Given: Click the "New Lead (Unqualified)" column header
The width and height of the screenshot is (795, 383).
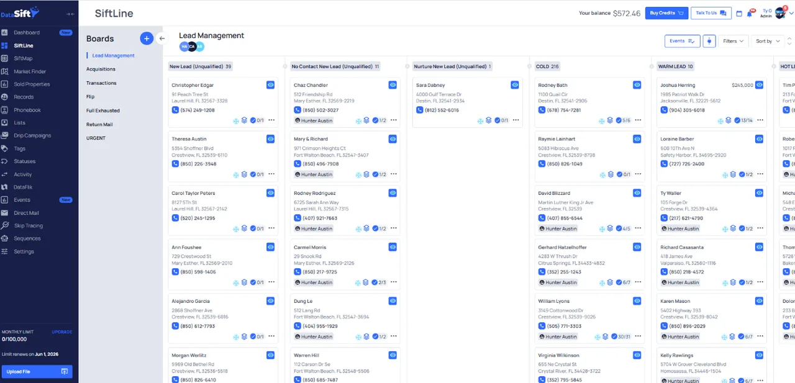Looking at the screenshot, I should click(201, 66).
